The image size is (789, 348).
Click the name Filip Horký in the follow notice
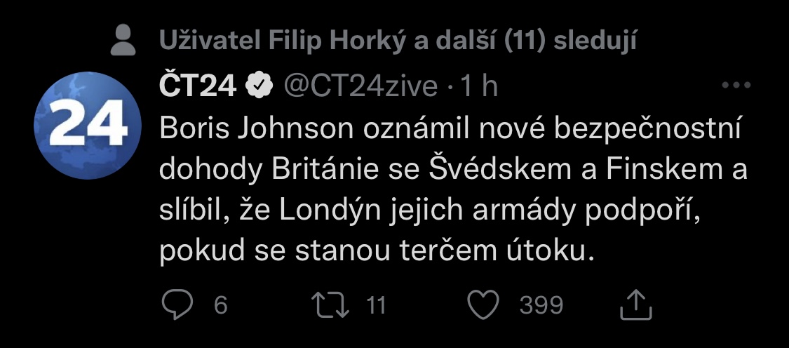coord(338,41)
